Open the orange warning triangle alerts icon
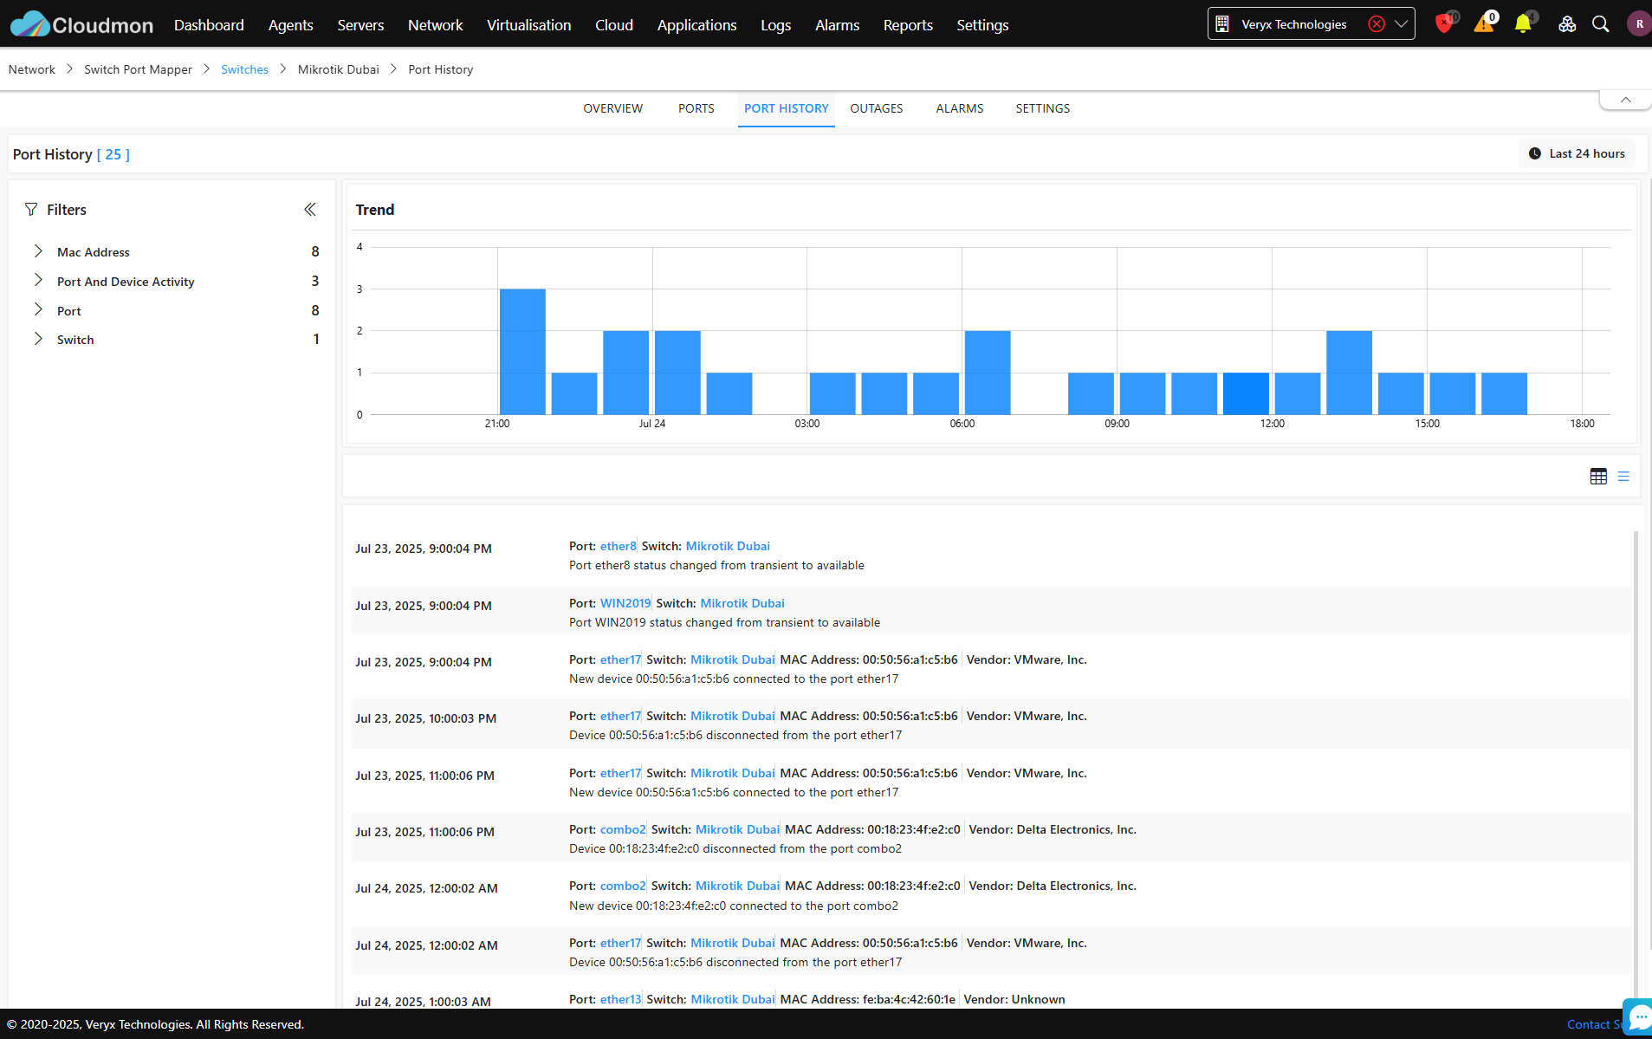The height and width of the screenshot is (1039, 1652). 1484,24
